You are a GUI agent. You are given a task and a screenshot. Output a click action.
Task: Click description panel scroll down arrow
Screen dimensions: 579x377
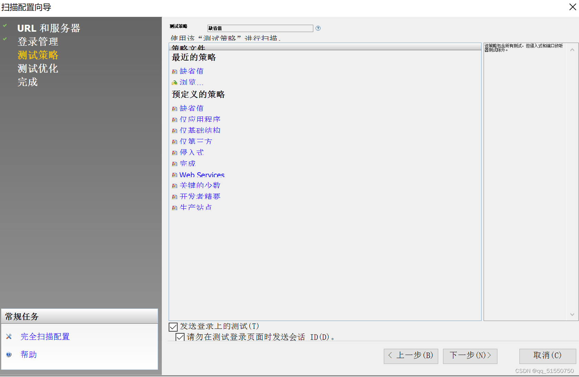(x=572, y=314)
